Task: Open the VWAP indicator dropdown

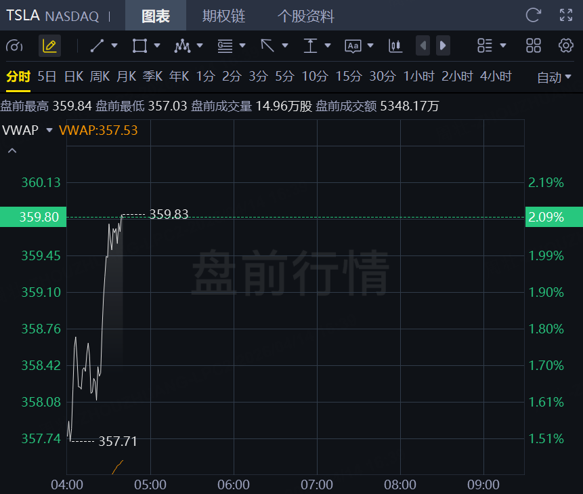Action: click(49, 130)
